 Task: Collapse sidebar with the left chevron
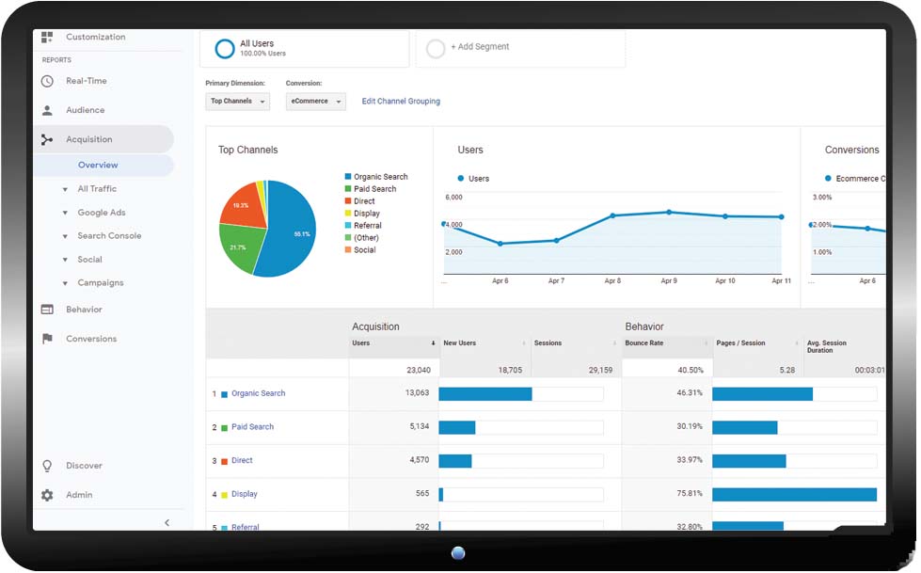pos(167,522)
